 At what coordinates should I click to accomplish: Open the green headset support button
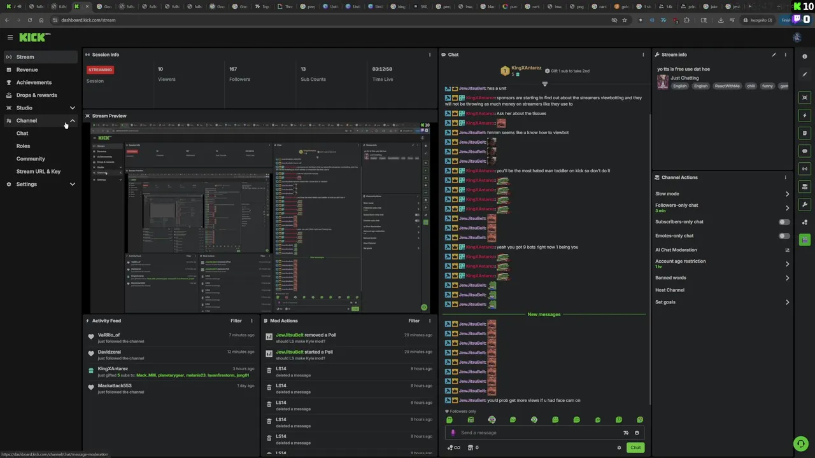click(x=801, y=443)
